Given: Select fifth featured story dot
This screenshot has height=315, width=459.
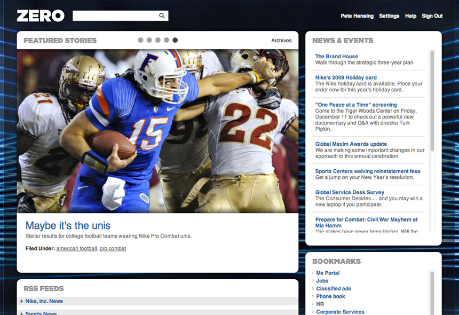Looking at the screenshot, I should (175, 40).
